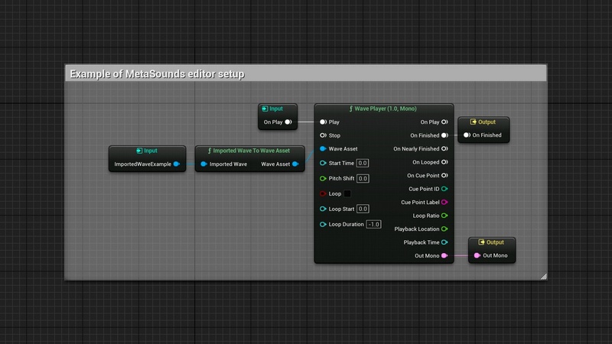Click the Play input pin on Wave Player
The width and height of the screenshot is (612, 344).
coord(323,122)
